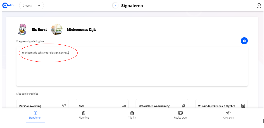
Task: Click the Cfolio logo
Action: point(8,5)
